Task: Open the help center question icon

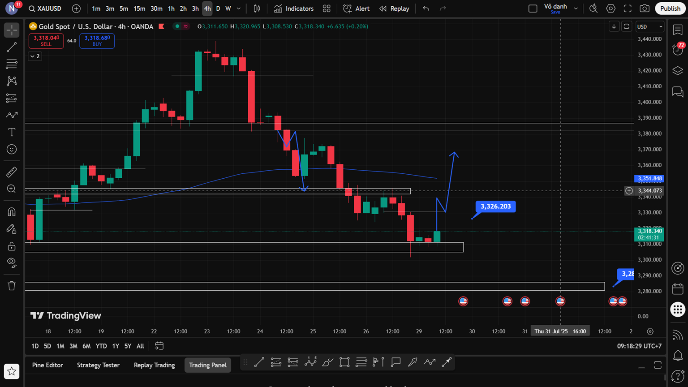Action: point(678,376)
